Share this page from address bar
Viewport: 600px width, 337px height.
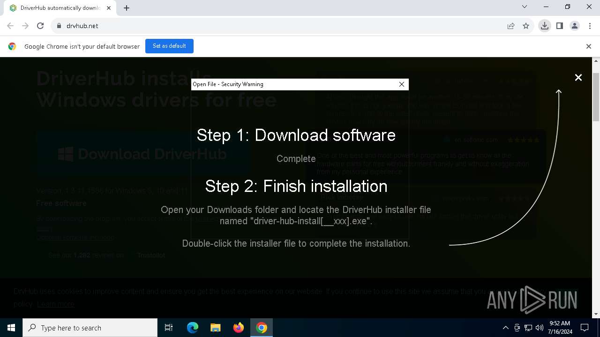(x=511, y=26)
